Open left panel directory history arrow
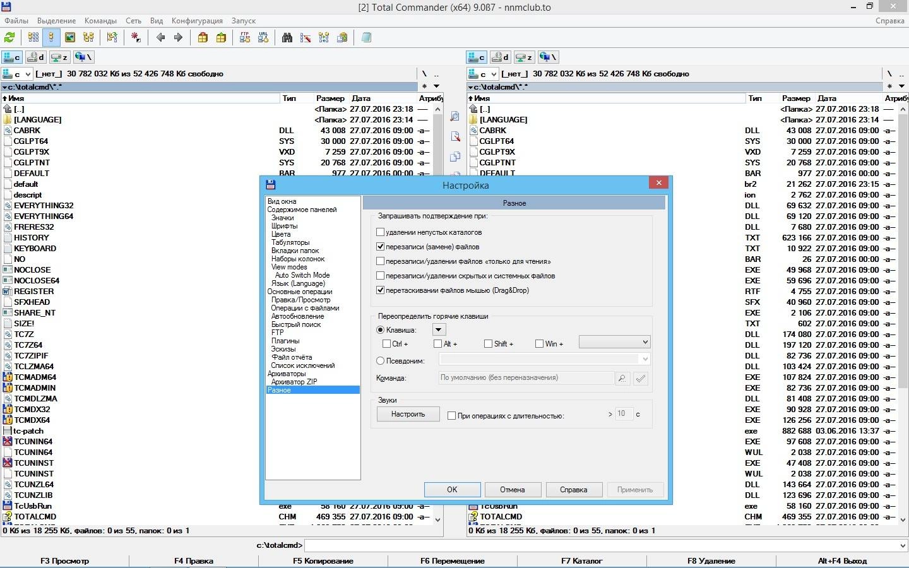The image size is (909, 568). click(436, 86)
